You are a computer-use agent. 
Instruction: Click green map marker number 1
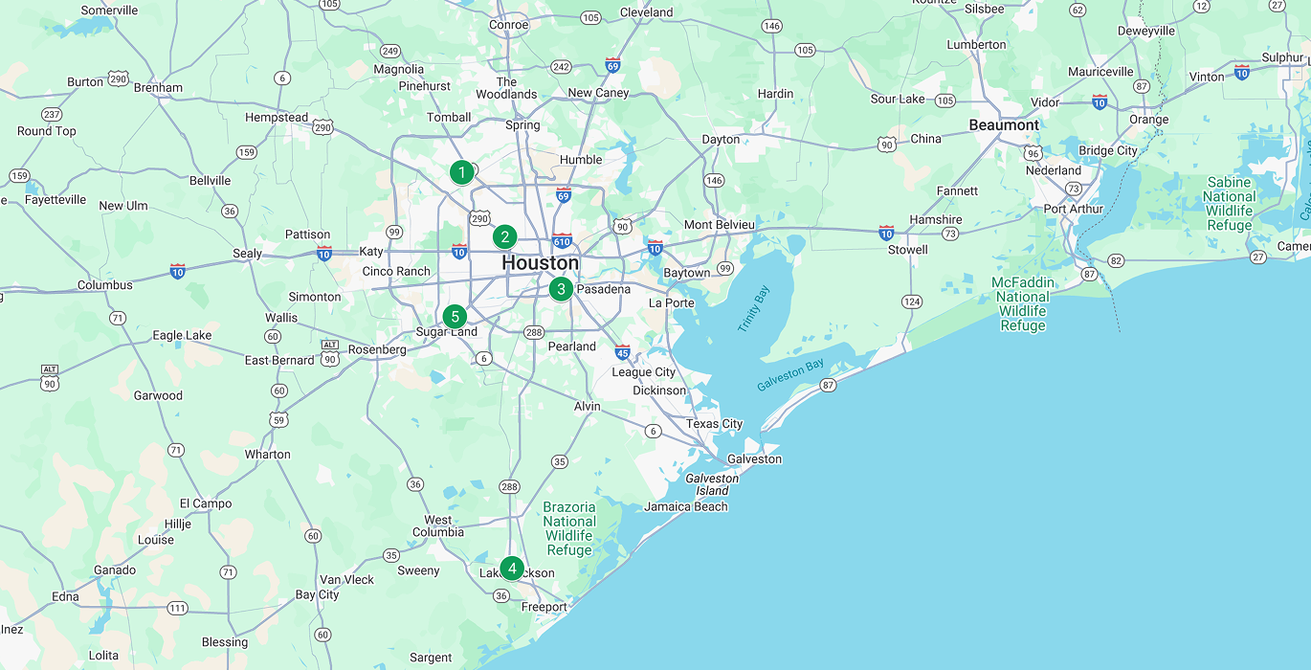462,173
